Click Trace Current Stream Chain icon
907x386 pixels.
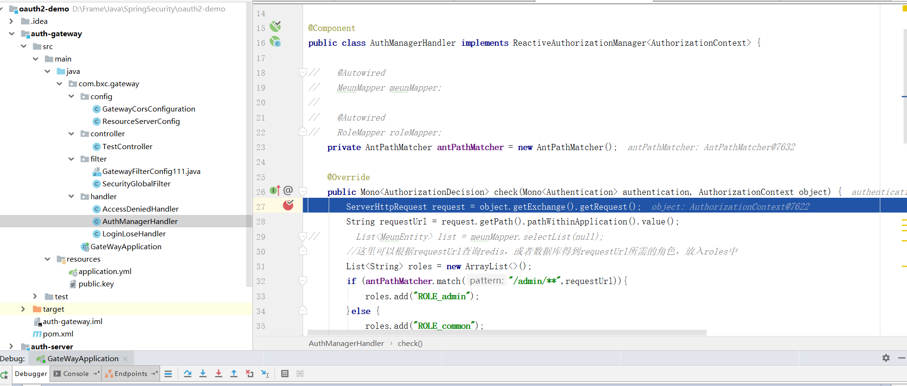[x=300, y=374]
